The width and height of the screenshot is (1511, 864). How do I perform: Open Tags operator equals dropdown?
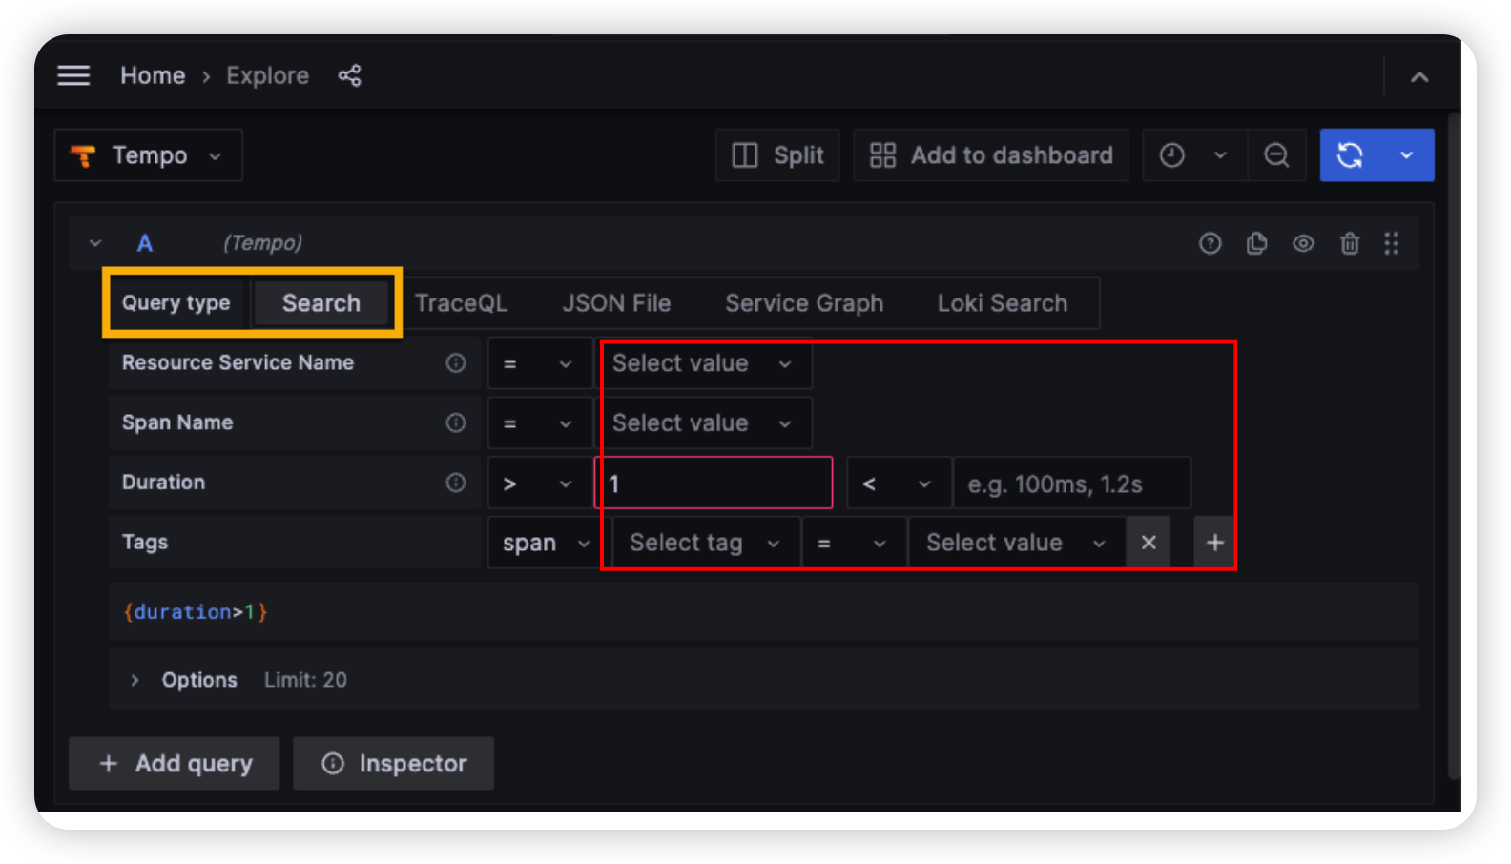click(x=855, y=543)
